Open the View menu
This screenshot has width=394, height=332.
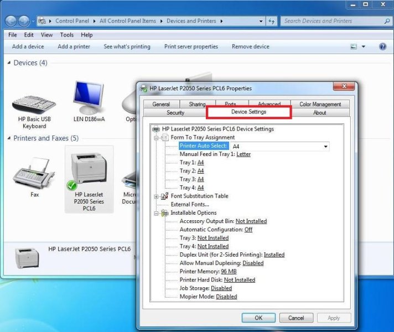pyautogui.click(x=46, y=35)
